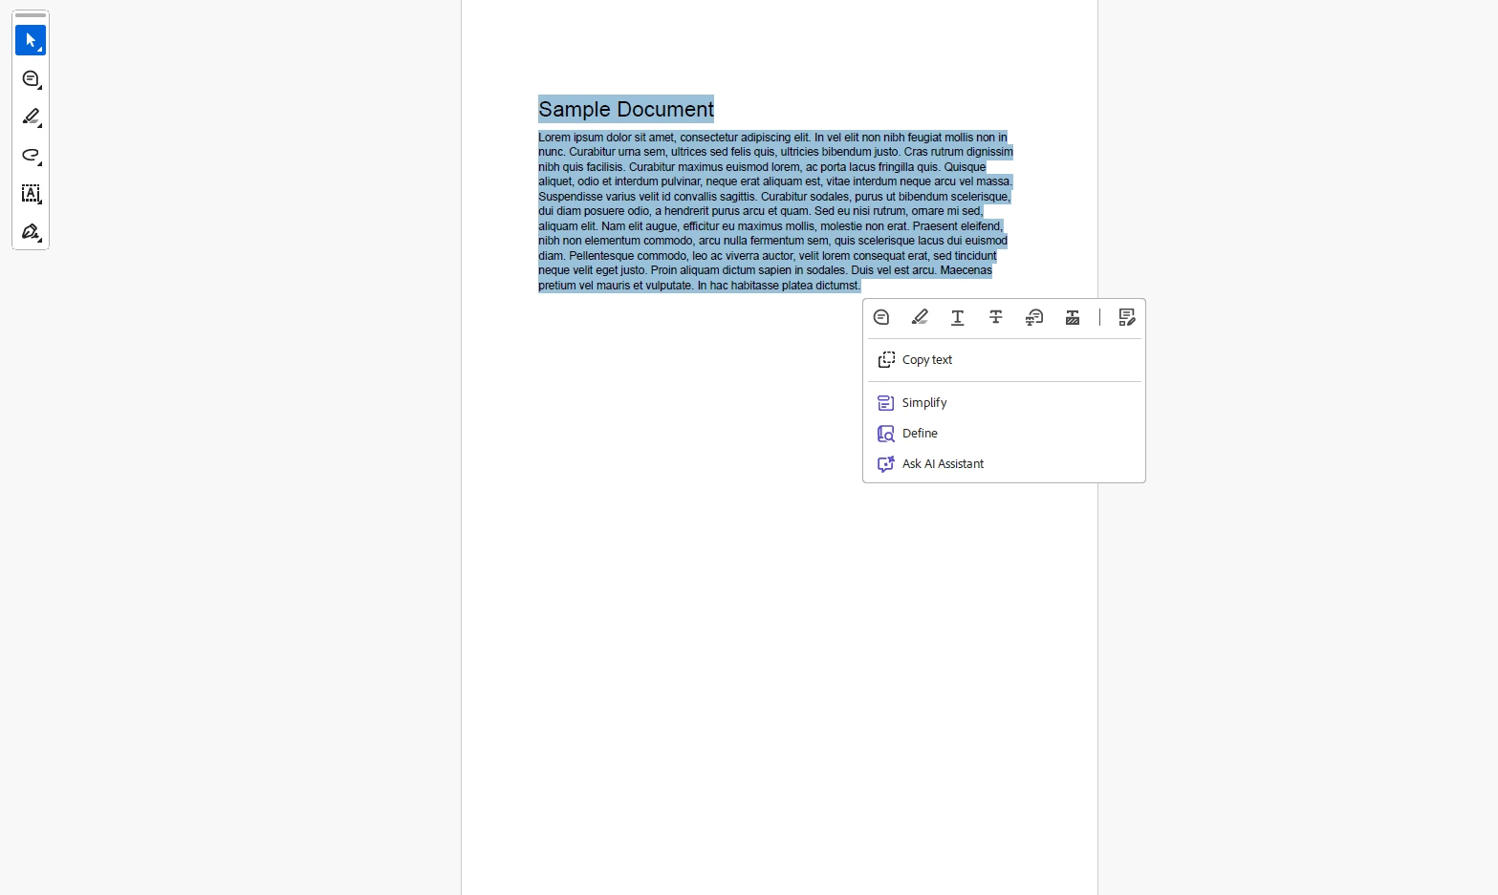
Task: Redact the selected text
Action: click(x=1073, y=317)
